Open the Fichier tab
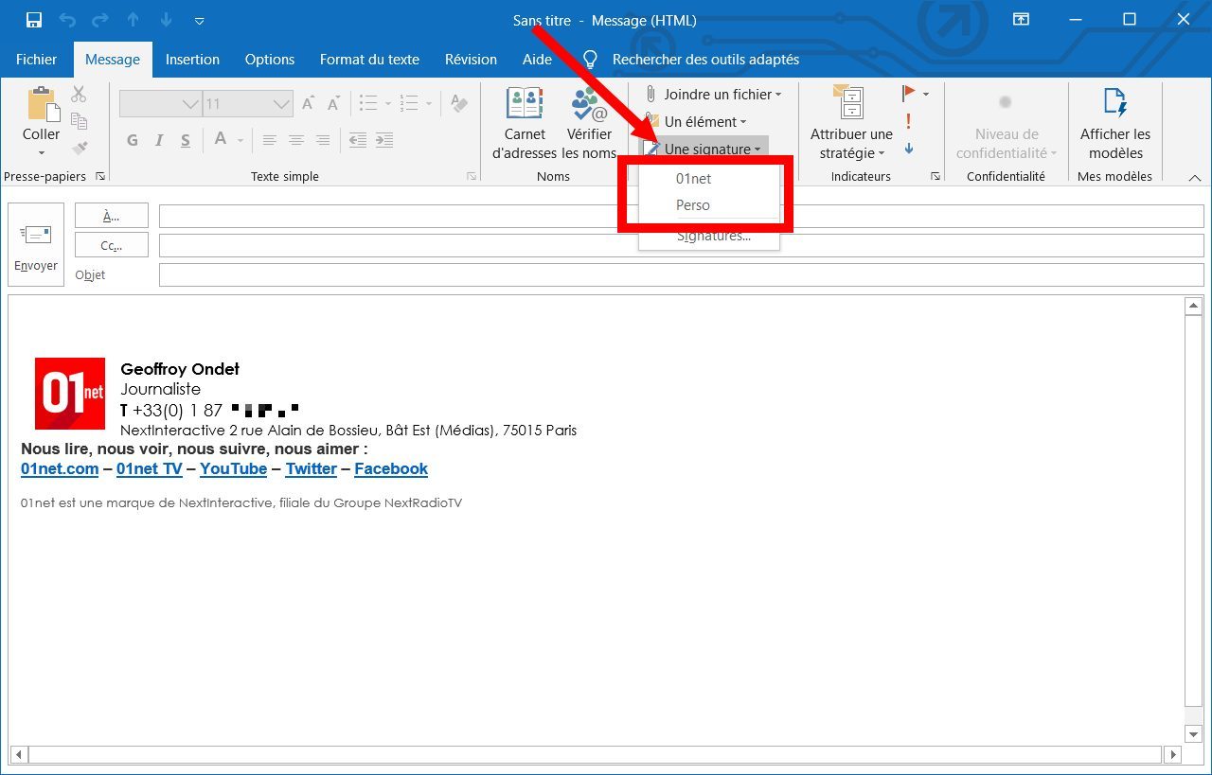 click(x=37, y=59)
